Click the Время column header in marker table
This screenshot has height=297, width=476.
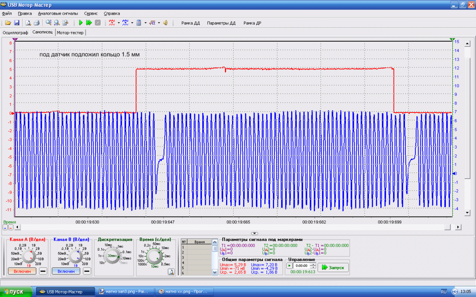[x=200, y=242]
